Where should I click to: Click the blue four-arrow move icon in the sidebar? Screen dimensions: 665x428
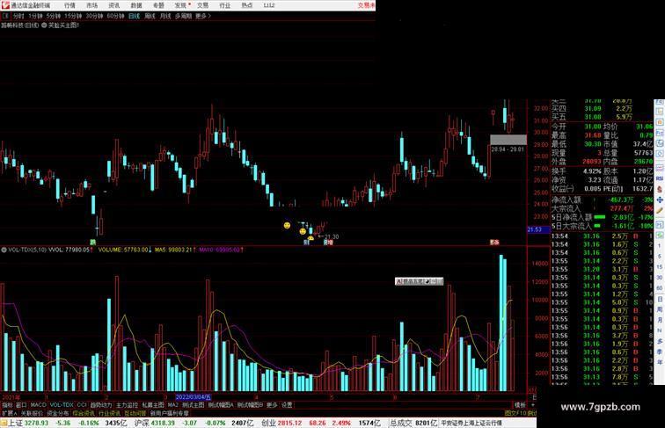pos(660,199)
